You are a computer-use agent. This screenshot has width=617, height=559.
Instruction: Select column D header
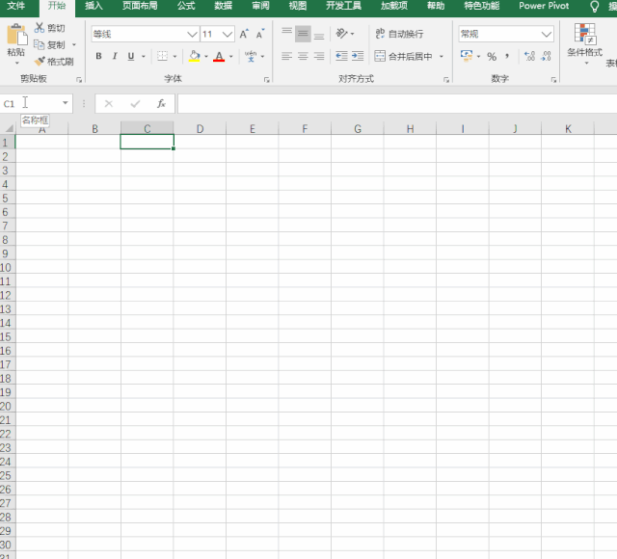point(200,128)
